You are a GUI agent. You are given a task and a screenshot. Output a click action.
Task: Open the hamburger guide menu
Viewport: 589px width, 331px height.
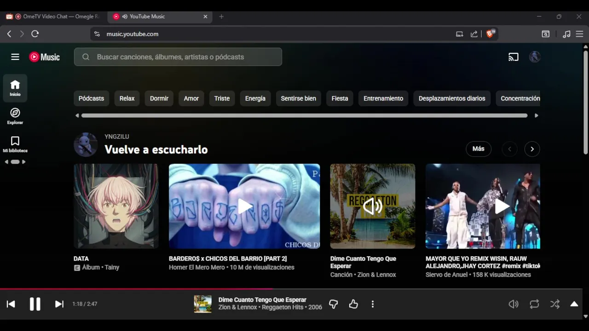tap(15, 57)
